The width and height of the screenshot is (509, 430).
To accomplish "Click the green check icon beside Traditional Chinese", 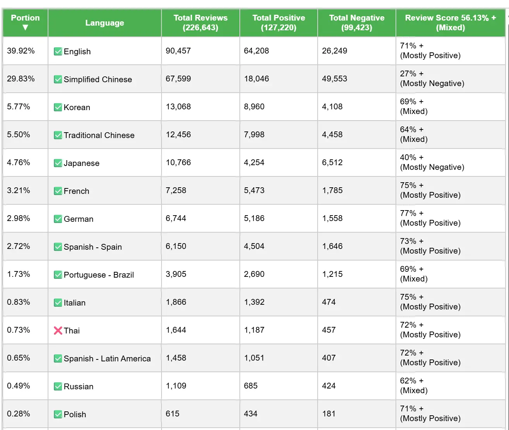I will click(x=58, y=135).
